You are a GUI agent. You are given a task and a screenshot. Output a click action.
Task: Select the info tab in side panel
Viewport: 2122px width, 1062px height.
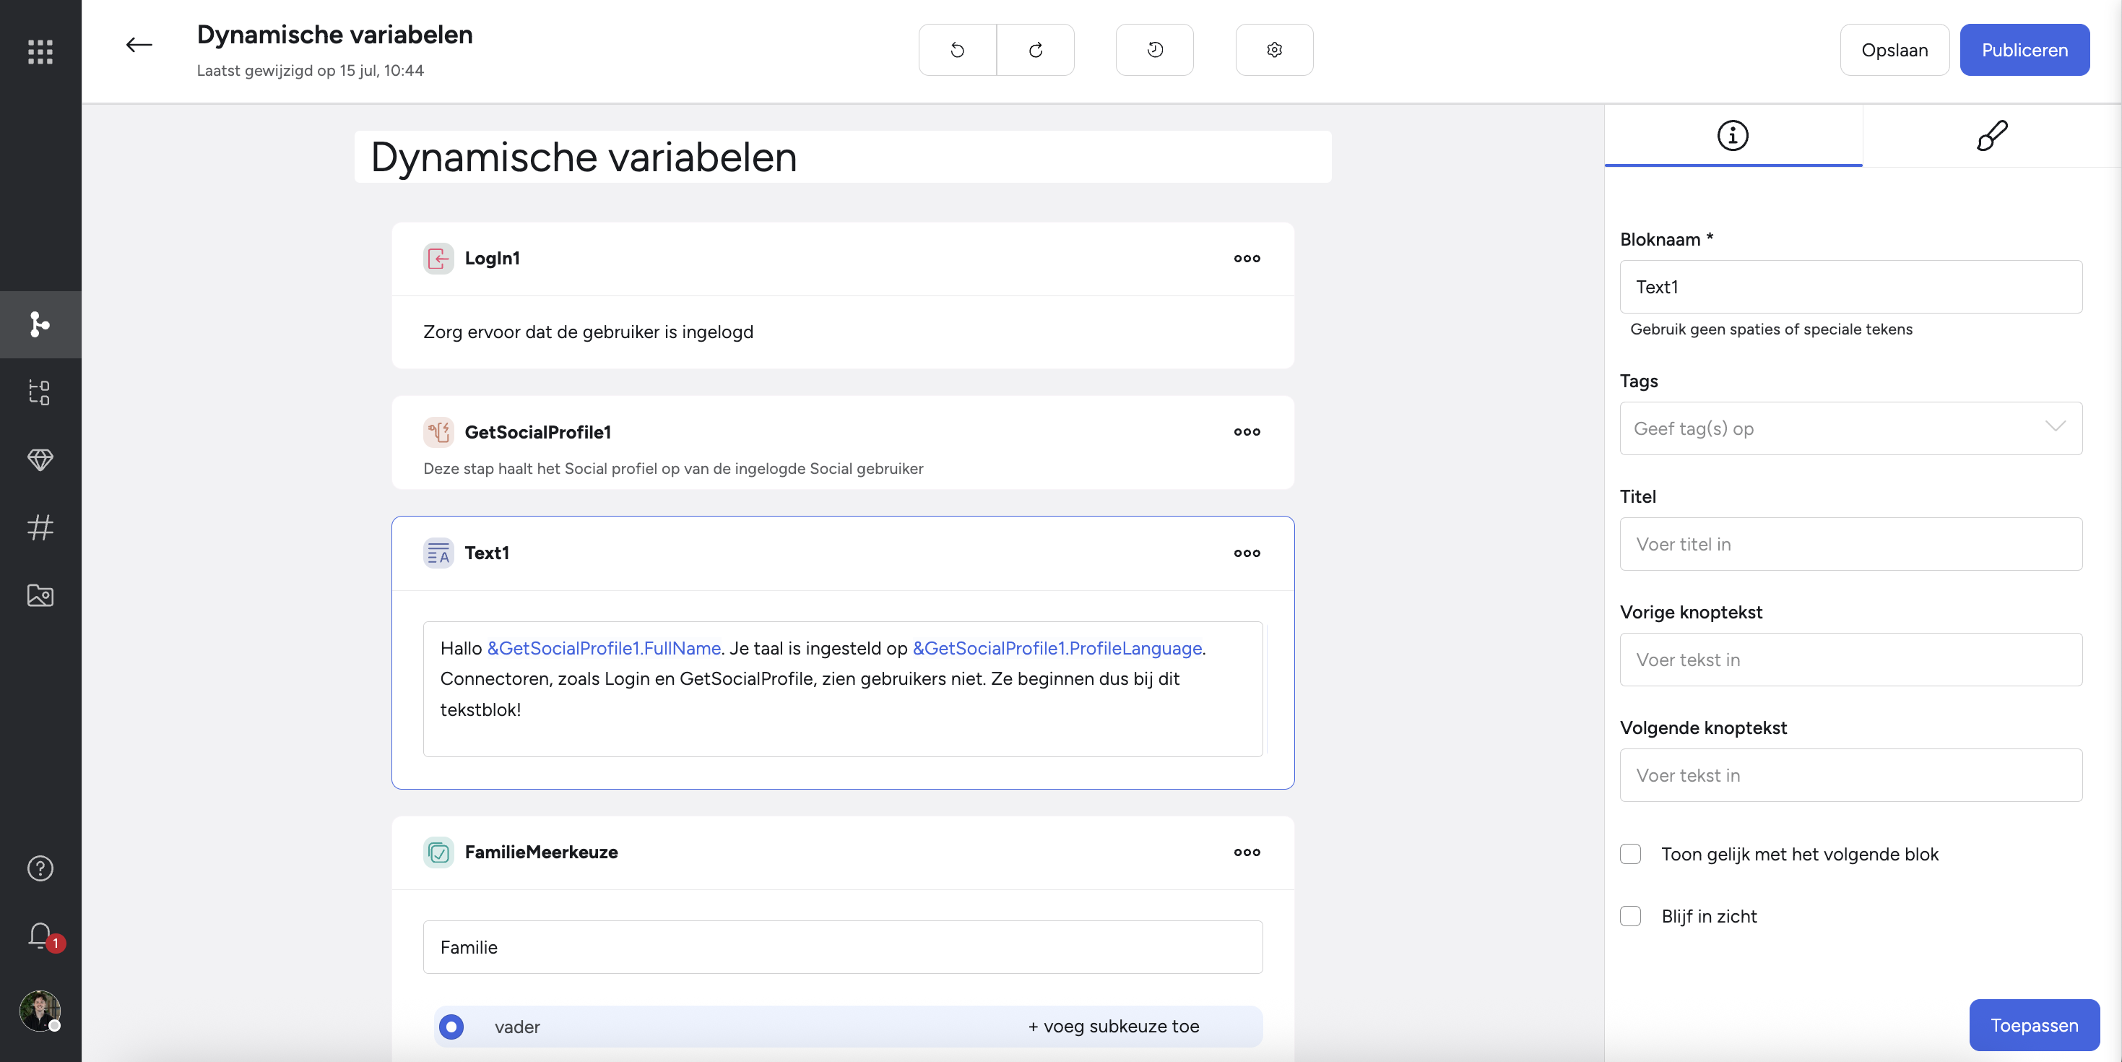[1733, 135]
